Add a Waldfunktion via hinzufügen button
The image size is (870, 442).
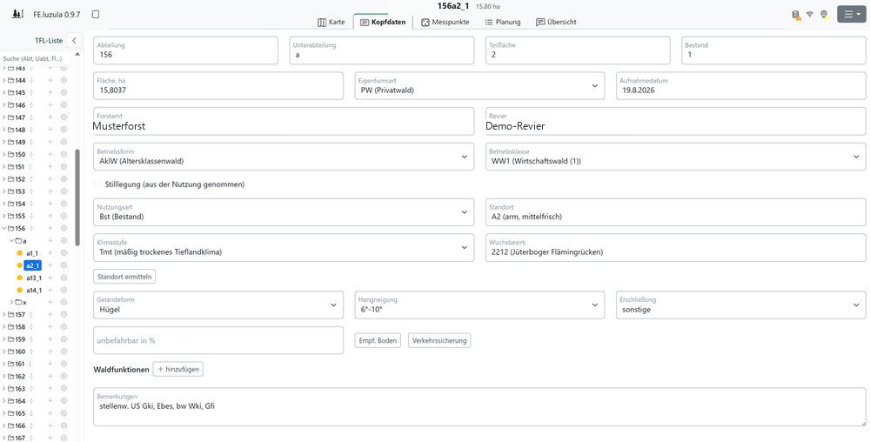[178, 369]
